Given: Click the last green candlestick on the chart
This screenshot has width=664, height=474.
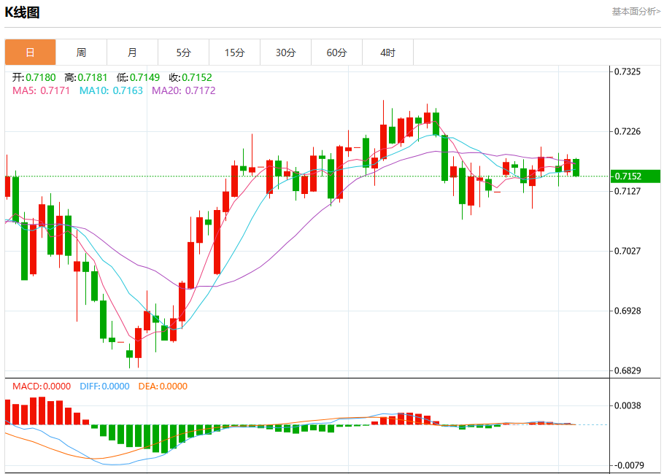Looking at the screenshot, I should point(576,168).
